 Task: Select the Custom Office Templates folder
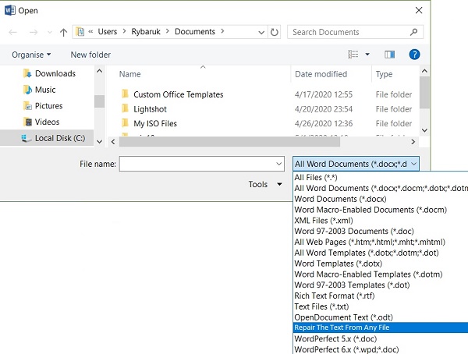click(178, 94)
